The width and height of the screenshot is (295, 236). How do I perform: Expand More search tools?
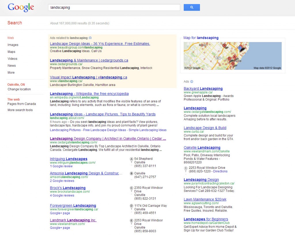point(20,110)
